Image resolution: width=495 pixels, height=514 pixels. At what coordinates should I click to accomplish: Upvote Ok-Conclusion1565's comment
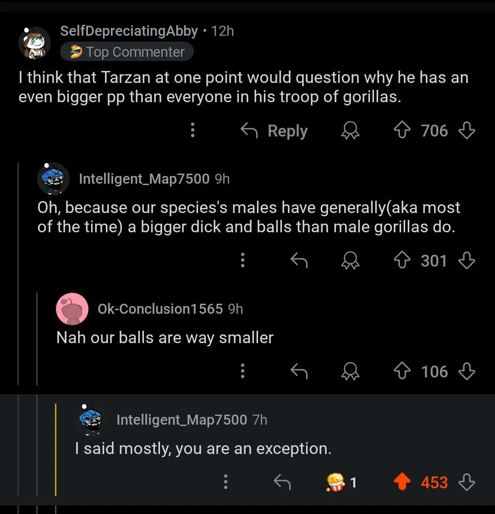(402, 372)
